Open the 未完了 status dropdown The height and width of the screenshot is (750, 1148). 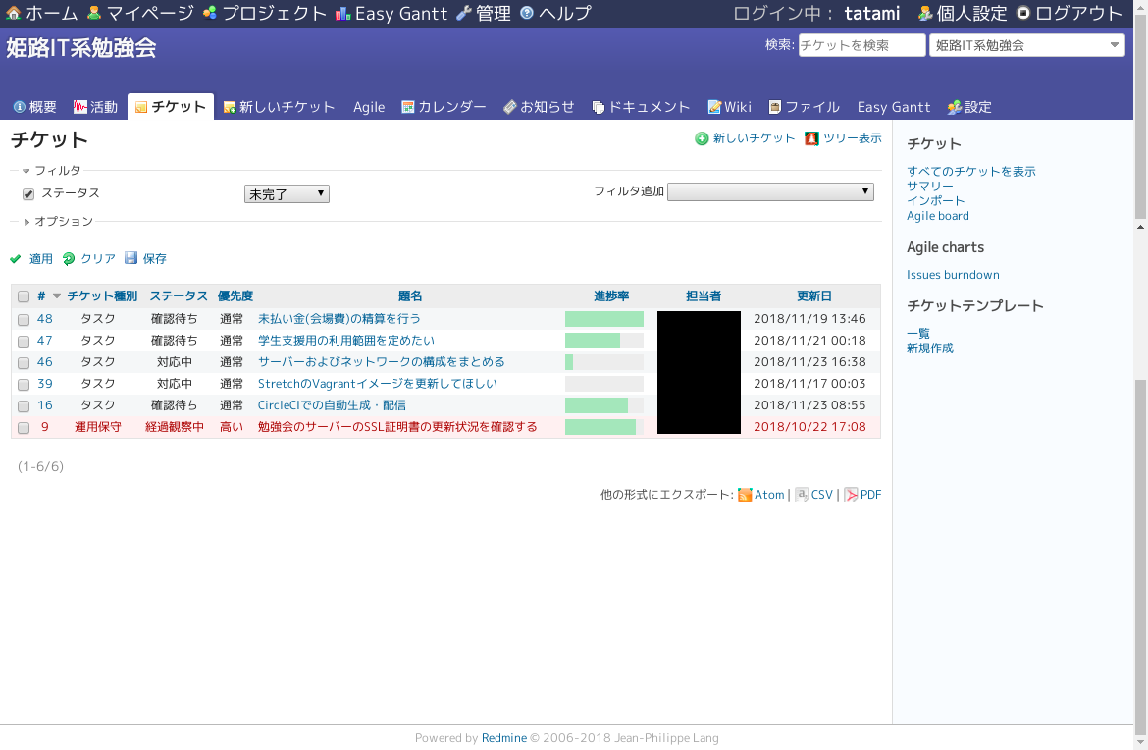pos(287,193)
